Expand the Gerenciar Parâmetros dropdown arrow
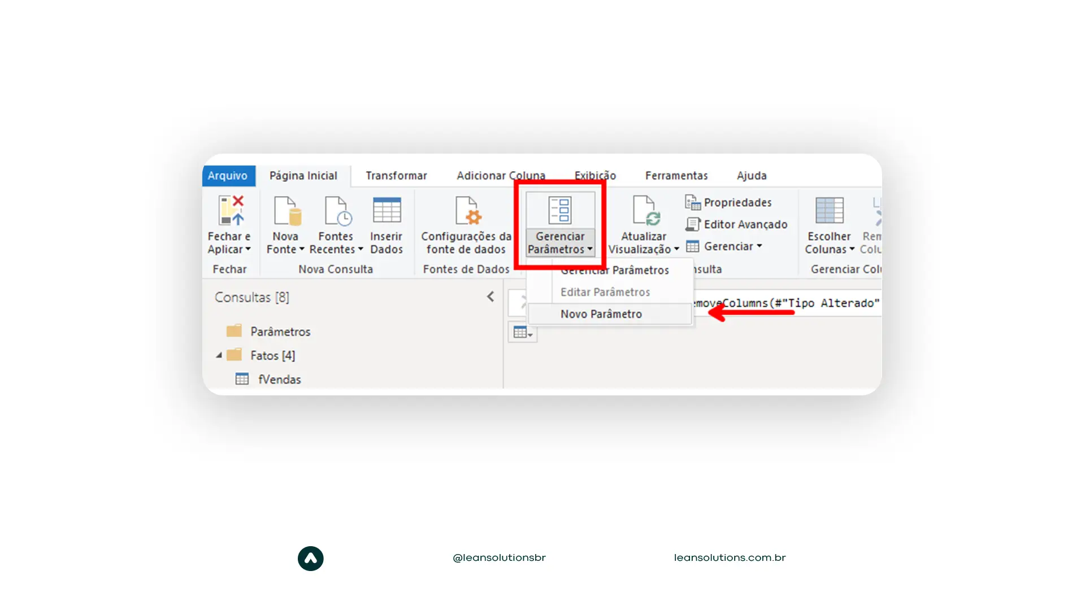1085x610 pixels. click(x=590, y=249)
